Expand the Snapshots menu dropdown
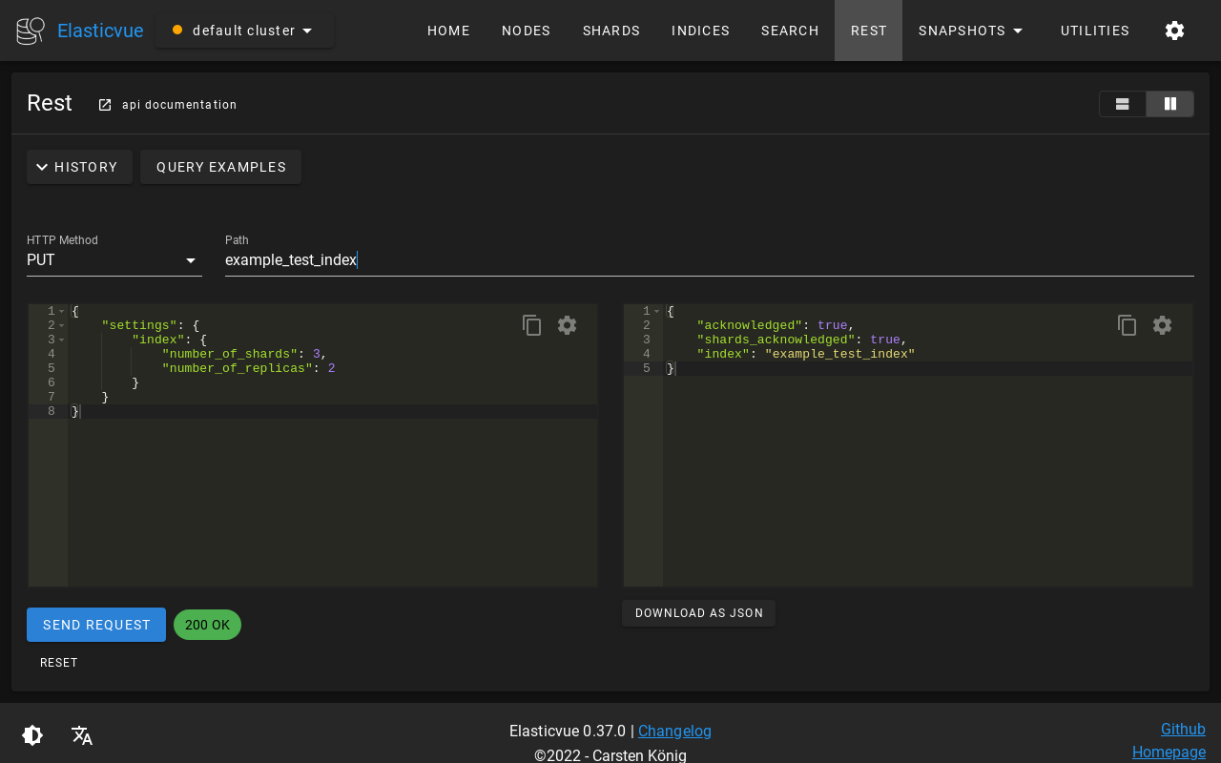Image resolution: width=1221 pixels, height=763 pixels. click(x=972, y=31)
